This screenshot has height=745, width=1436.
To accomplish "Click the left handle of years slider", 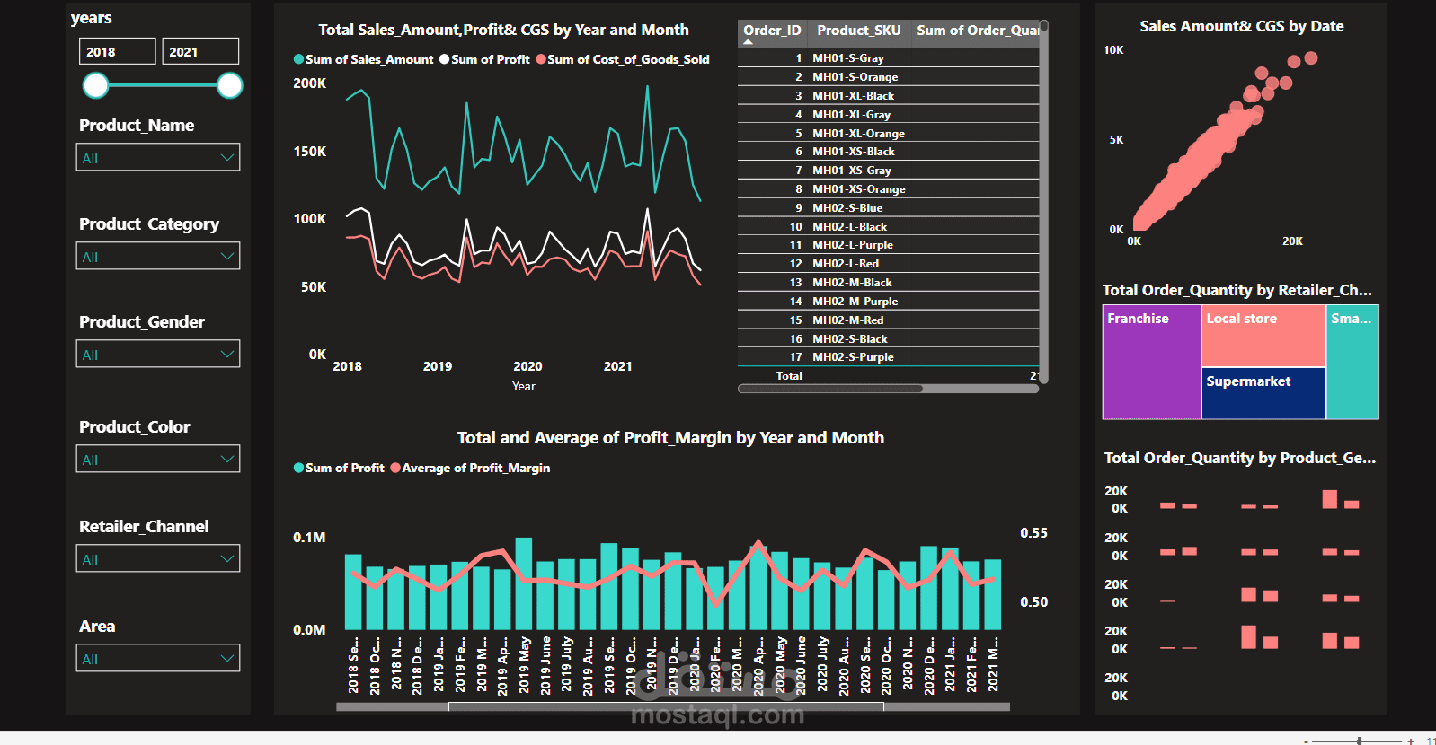I will point(95,85).
